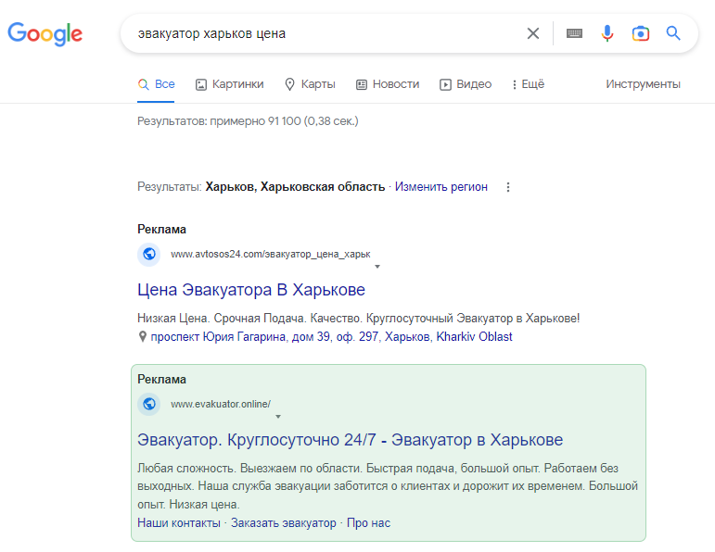Open Инструменты search tools
The height and width of the screenshot is (552, 715).
click(643, 84)
